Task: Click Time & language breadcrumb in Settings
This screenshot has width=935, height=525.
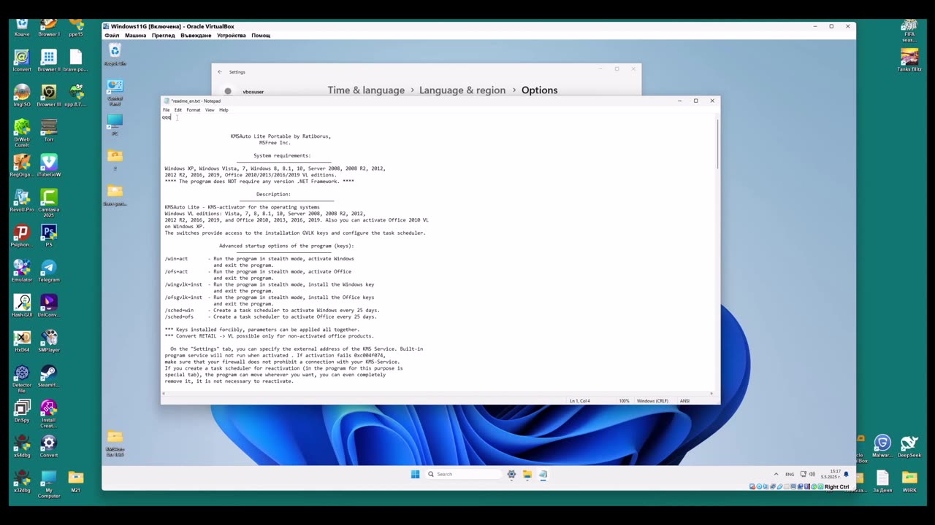Action: point(366,90)
